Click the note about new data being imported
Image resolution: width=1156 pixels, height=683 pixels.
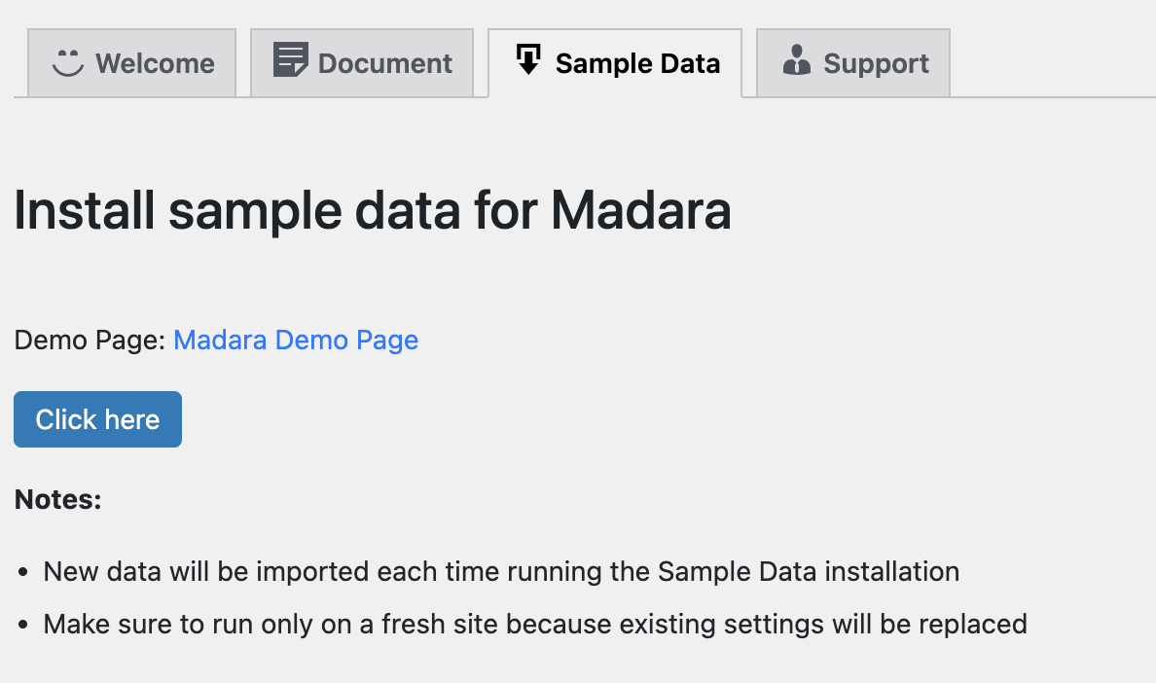[x=500, y=572]
